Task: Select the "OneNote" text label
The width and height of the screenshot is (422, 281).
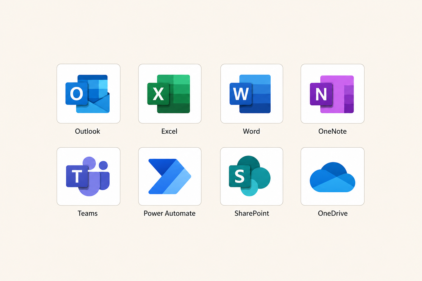Action: click(x=332, y=131)
